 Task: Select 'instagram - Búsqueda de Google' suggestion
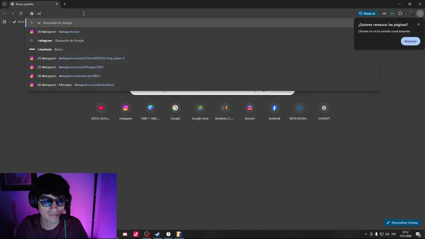203,40
